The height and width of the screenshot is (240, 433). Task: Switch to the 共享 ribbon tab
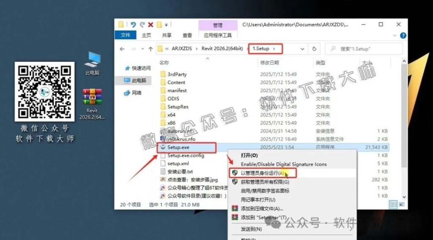point(167,35)
